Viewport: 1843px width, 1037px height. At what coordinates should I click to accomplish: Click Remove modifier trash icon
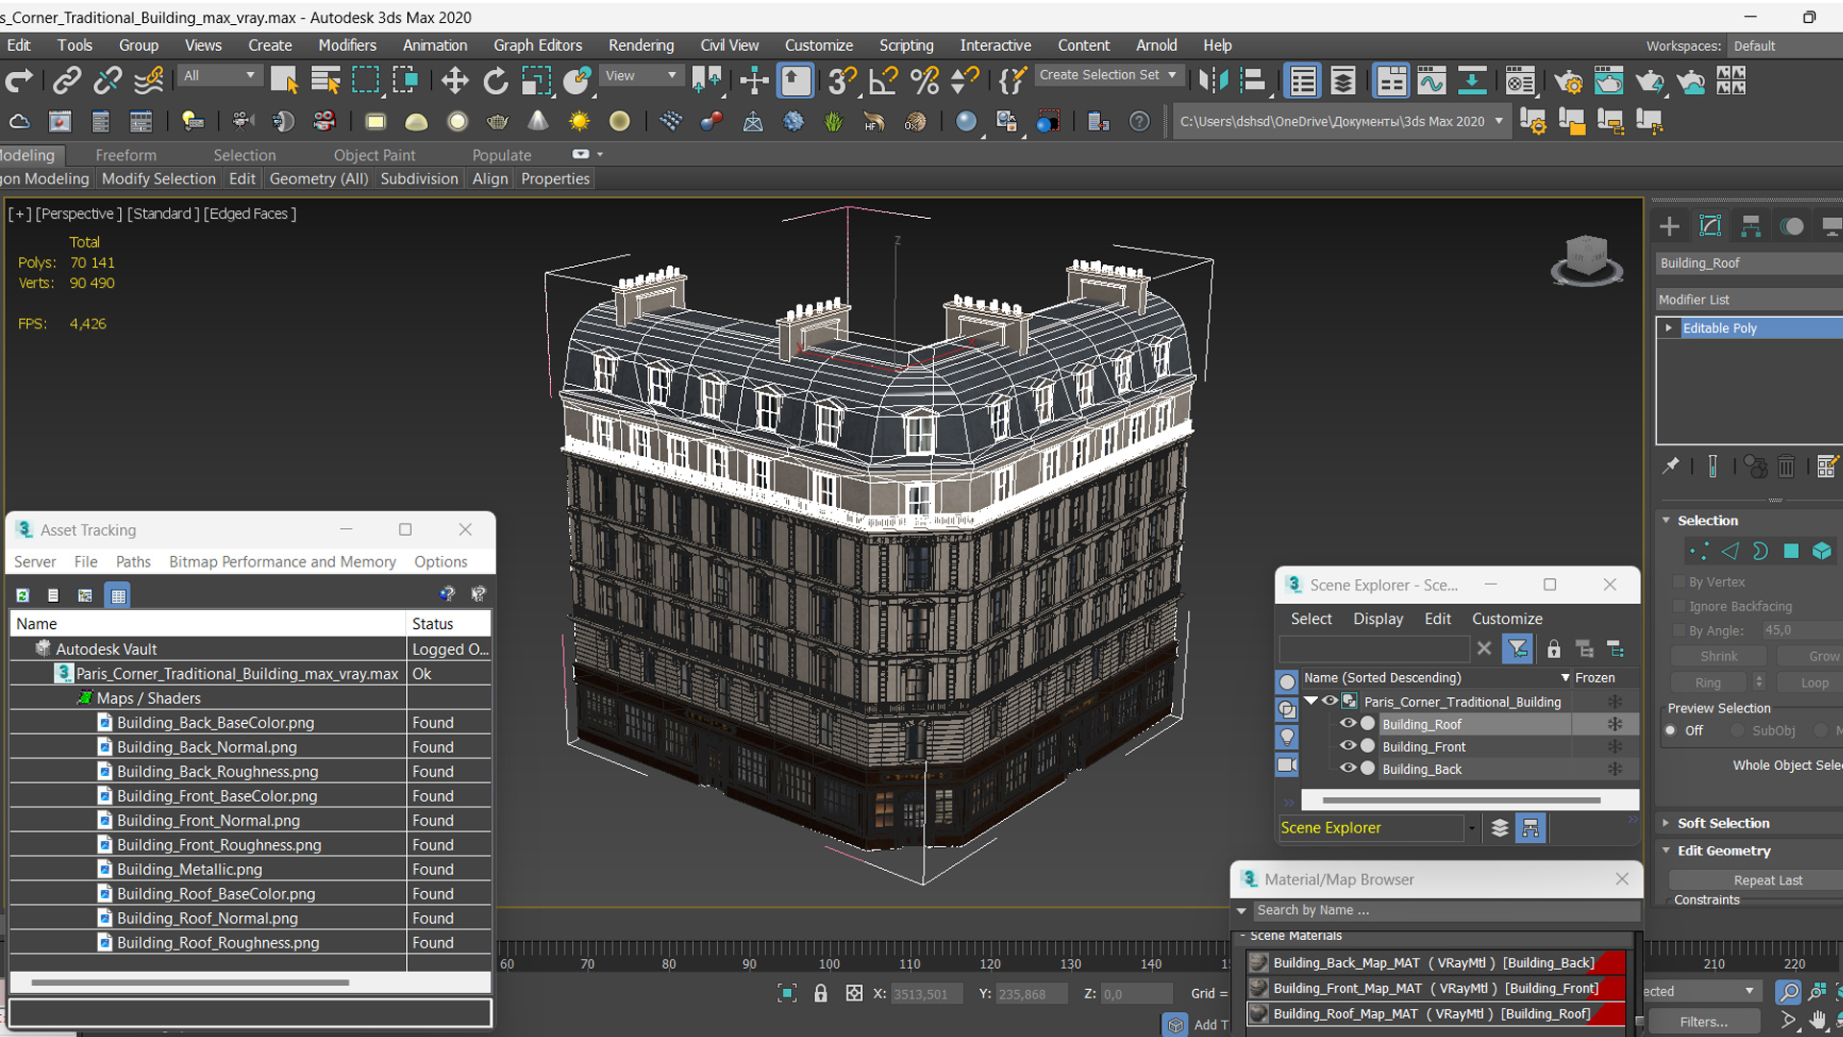coord(1786,467)
